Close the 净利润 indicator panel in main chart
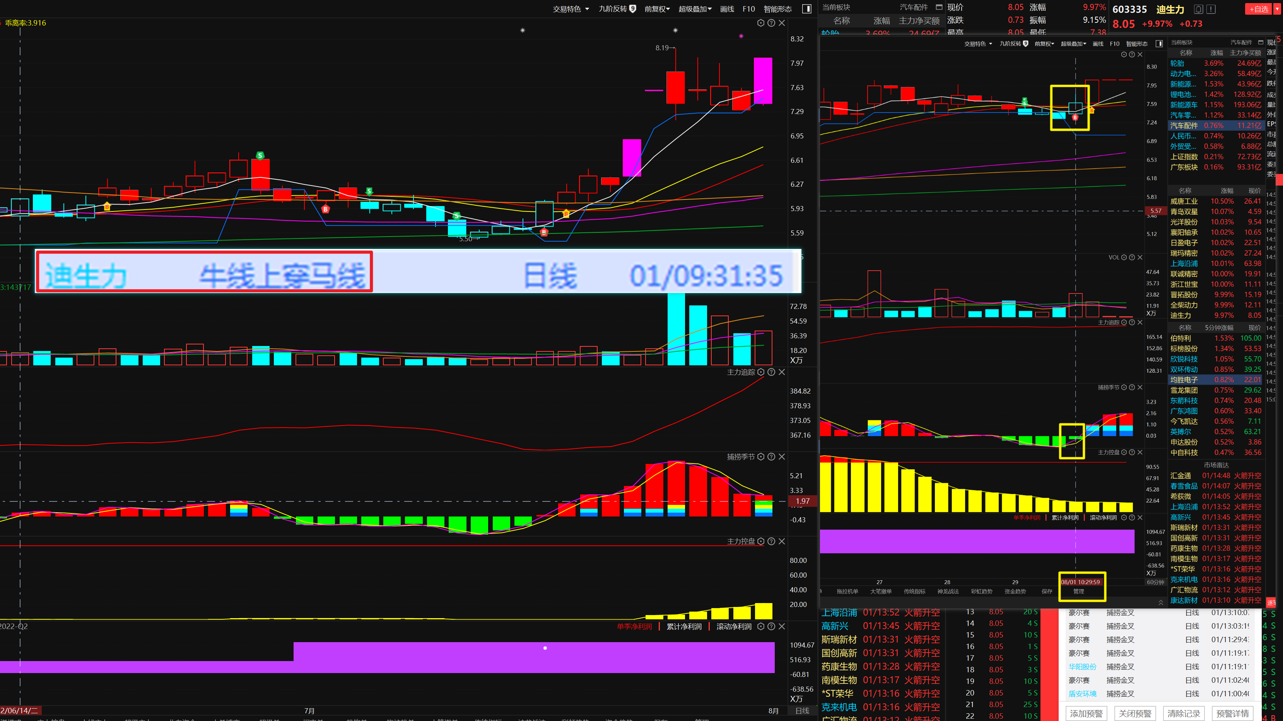This screenshot has width=1283, height=721. click(781, 626)
